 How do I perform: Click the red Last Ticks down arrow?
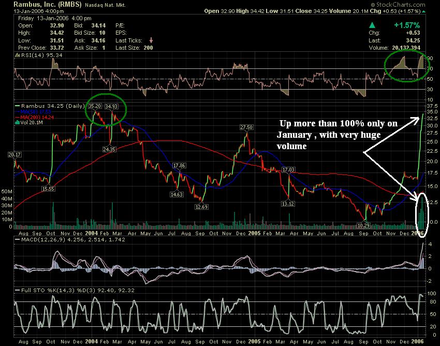(x=151, y=40)
